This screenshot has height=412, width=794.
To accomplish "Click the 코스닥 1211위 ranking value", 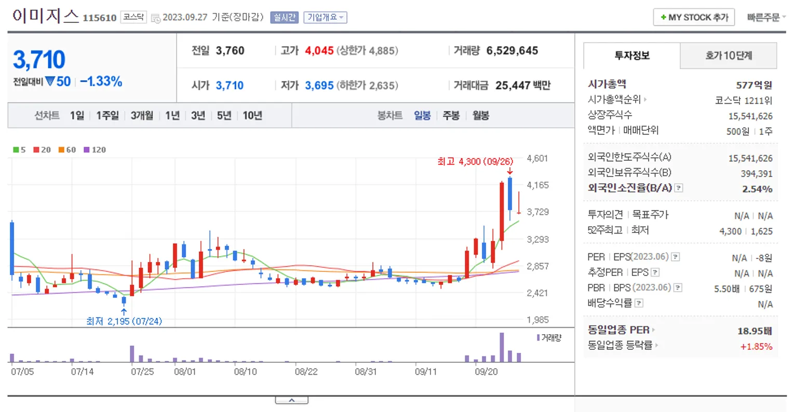I will click(744, 101).
